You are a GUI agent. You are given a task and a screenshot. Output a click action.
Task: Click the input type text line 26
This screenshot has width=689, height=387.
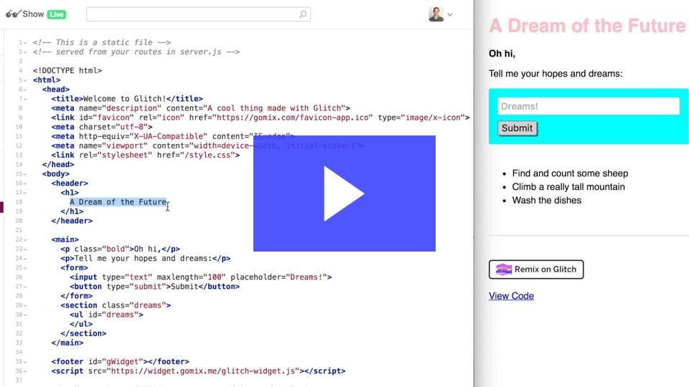200,277
